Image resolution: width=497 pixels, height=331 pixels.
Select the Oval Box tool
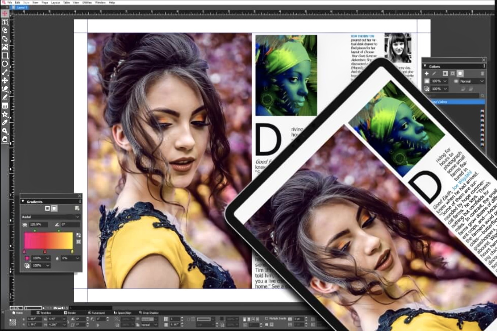click(x=5, y=64)
